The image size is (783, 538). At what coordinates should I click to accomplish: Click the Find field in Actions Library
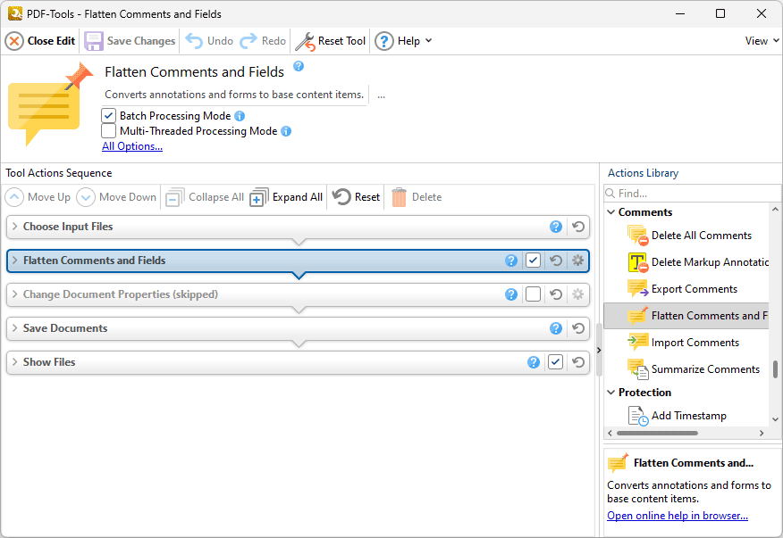(692, 193)
